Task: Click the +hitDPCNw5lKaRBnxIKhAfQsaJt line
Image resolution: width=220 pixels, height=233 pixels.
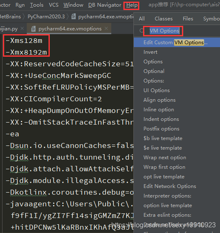Action: click(72, 227)
